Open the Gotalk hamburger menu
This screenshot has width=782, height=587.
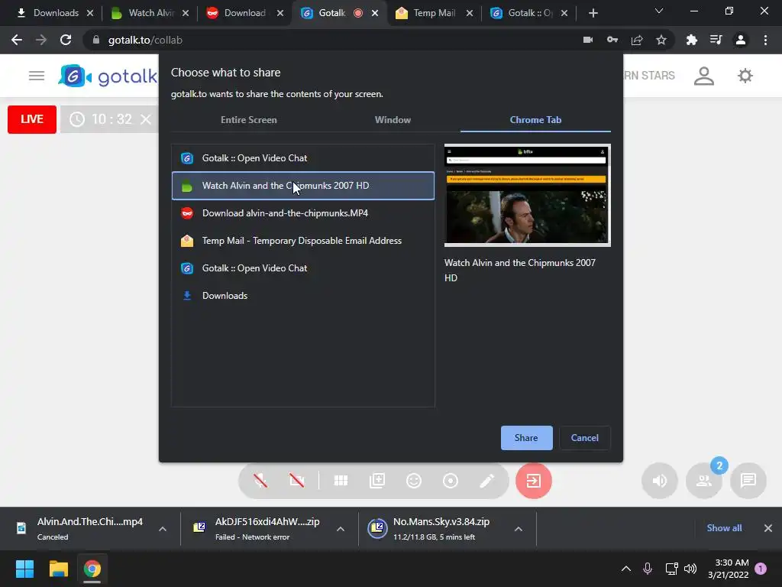click(x=37, y=76)
